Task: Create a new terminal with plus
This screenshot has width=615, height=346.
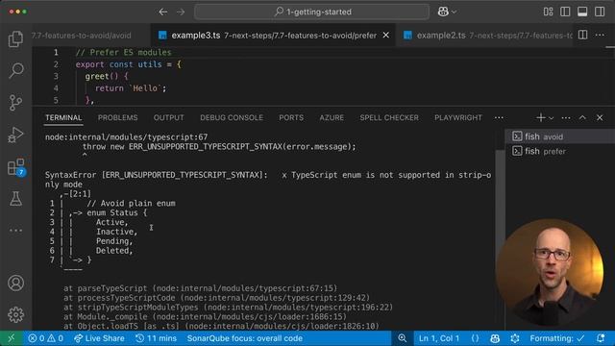Action: [x=540, y=117]
